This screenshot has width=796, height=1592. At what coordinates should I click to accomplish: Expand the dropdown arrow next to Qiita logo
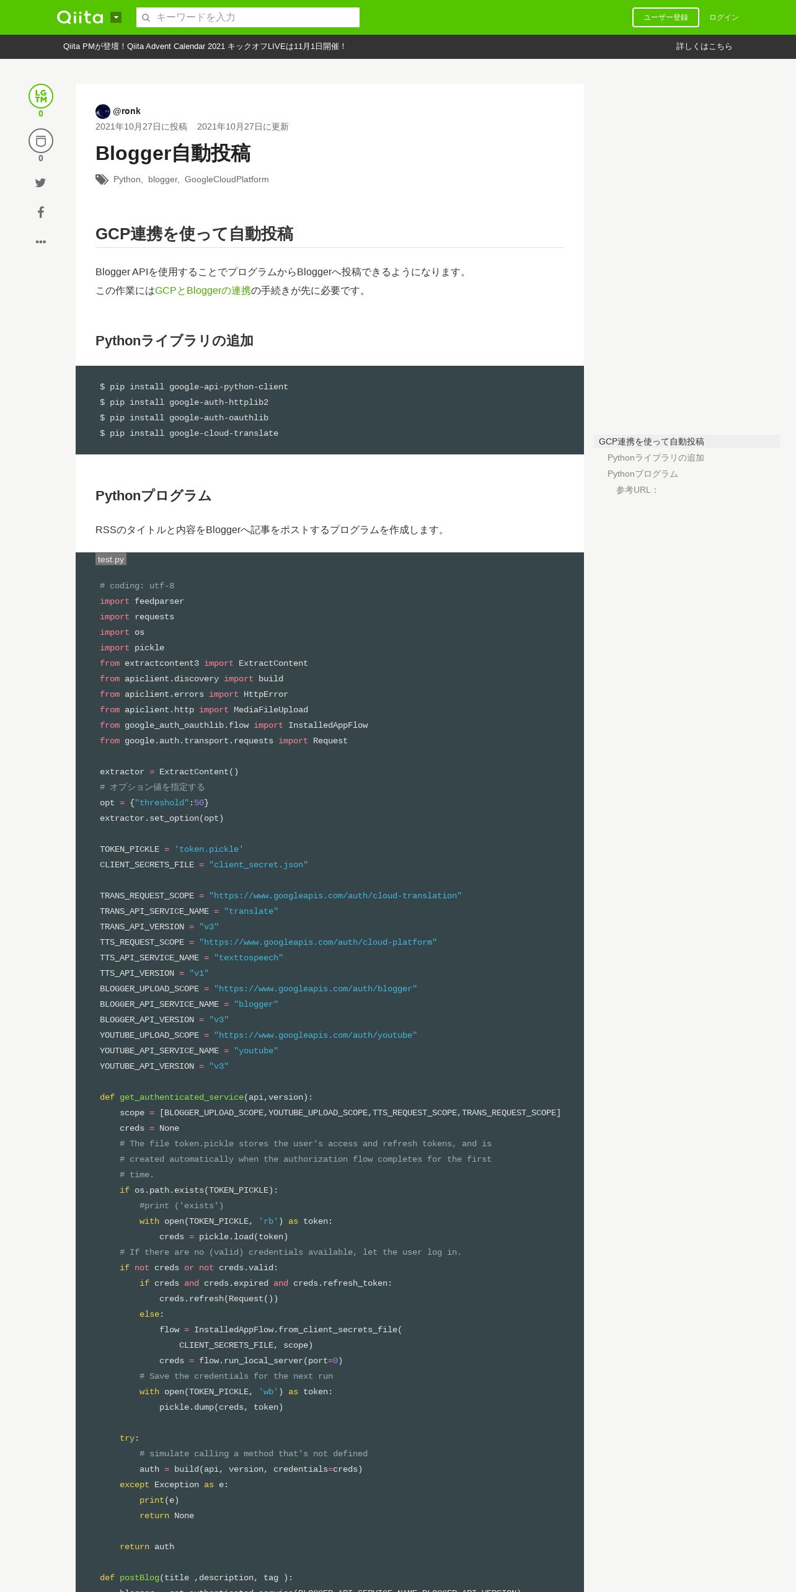pos(116,17)
